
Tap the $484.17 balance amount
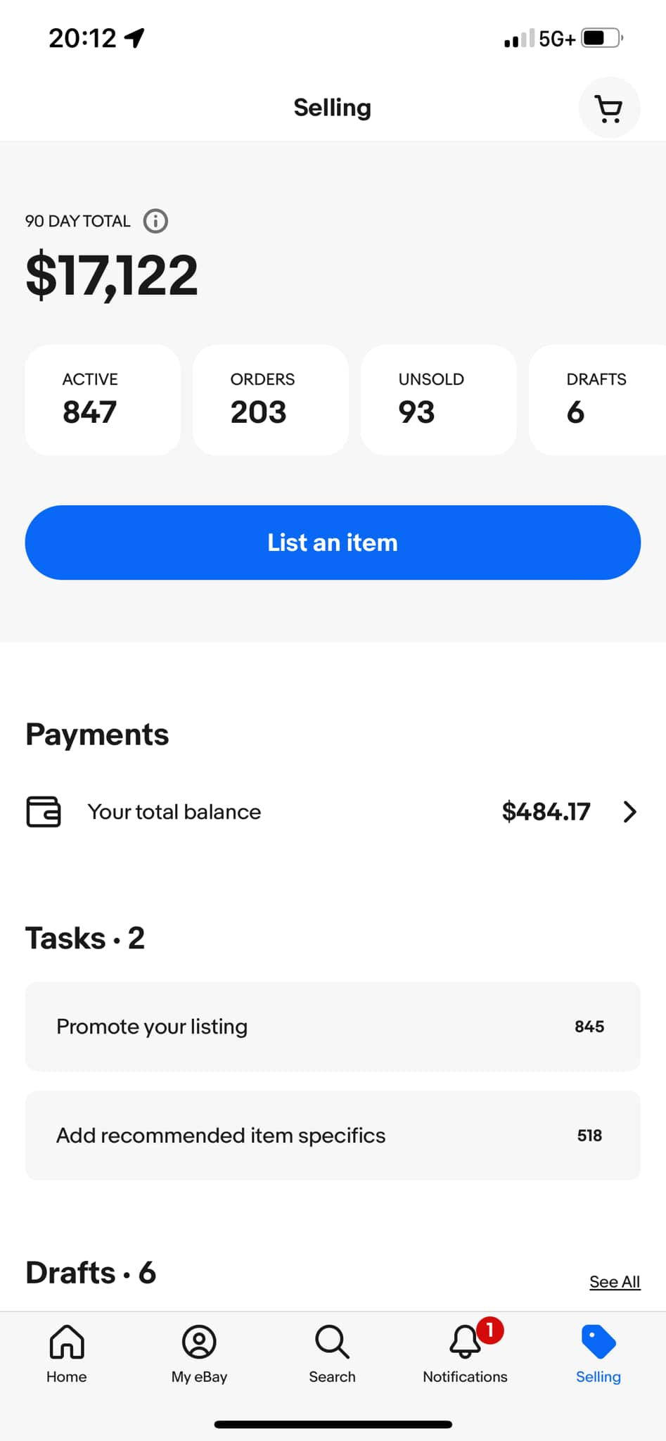[546, 811]
